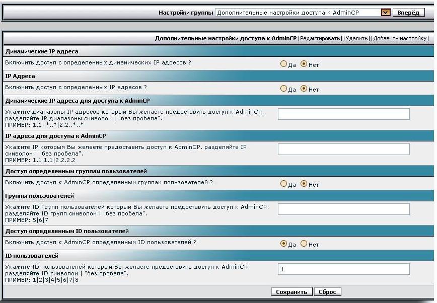Choose Да for specific IP address access
The width and height of the screenshot is (437, 303).
[283, 89]
